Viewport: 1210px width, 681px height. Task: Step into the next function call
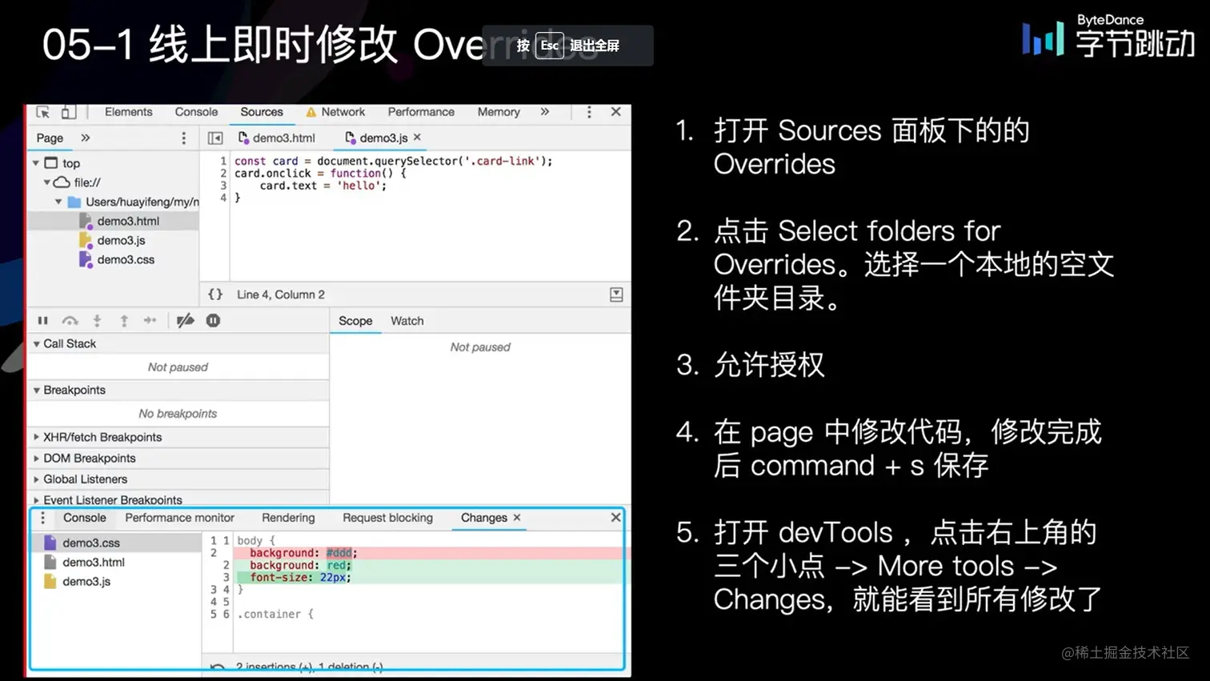(97, 321)
